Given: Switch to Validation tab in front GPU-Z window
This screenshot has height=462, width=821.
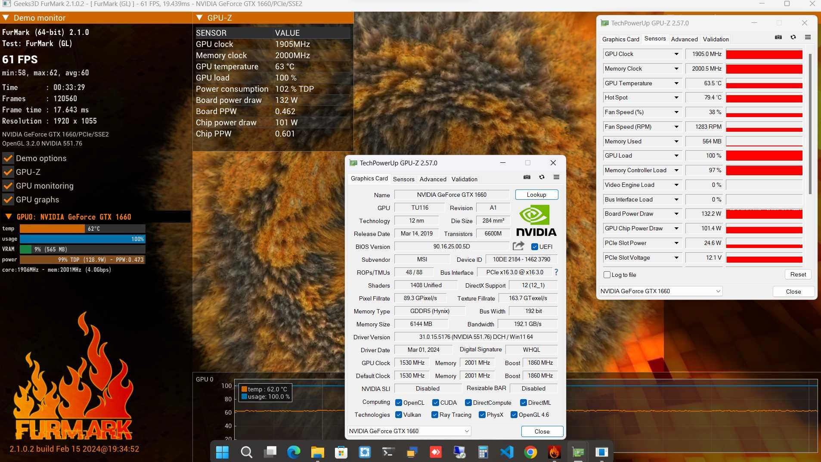Looking at the screenshot, I should coord(464,179).
